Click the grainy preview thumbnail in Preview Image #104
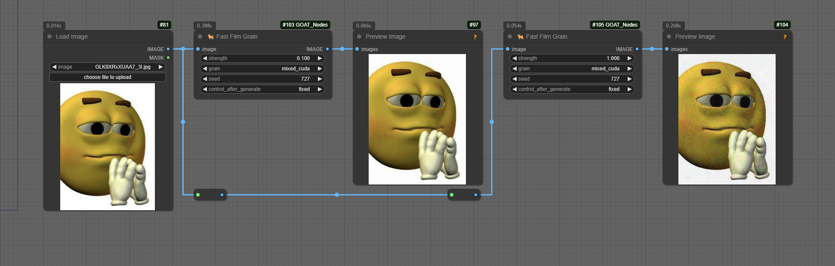 click(x=727, y=119)
